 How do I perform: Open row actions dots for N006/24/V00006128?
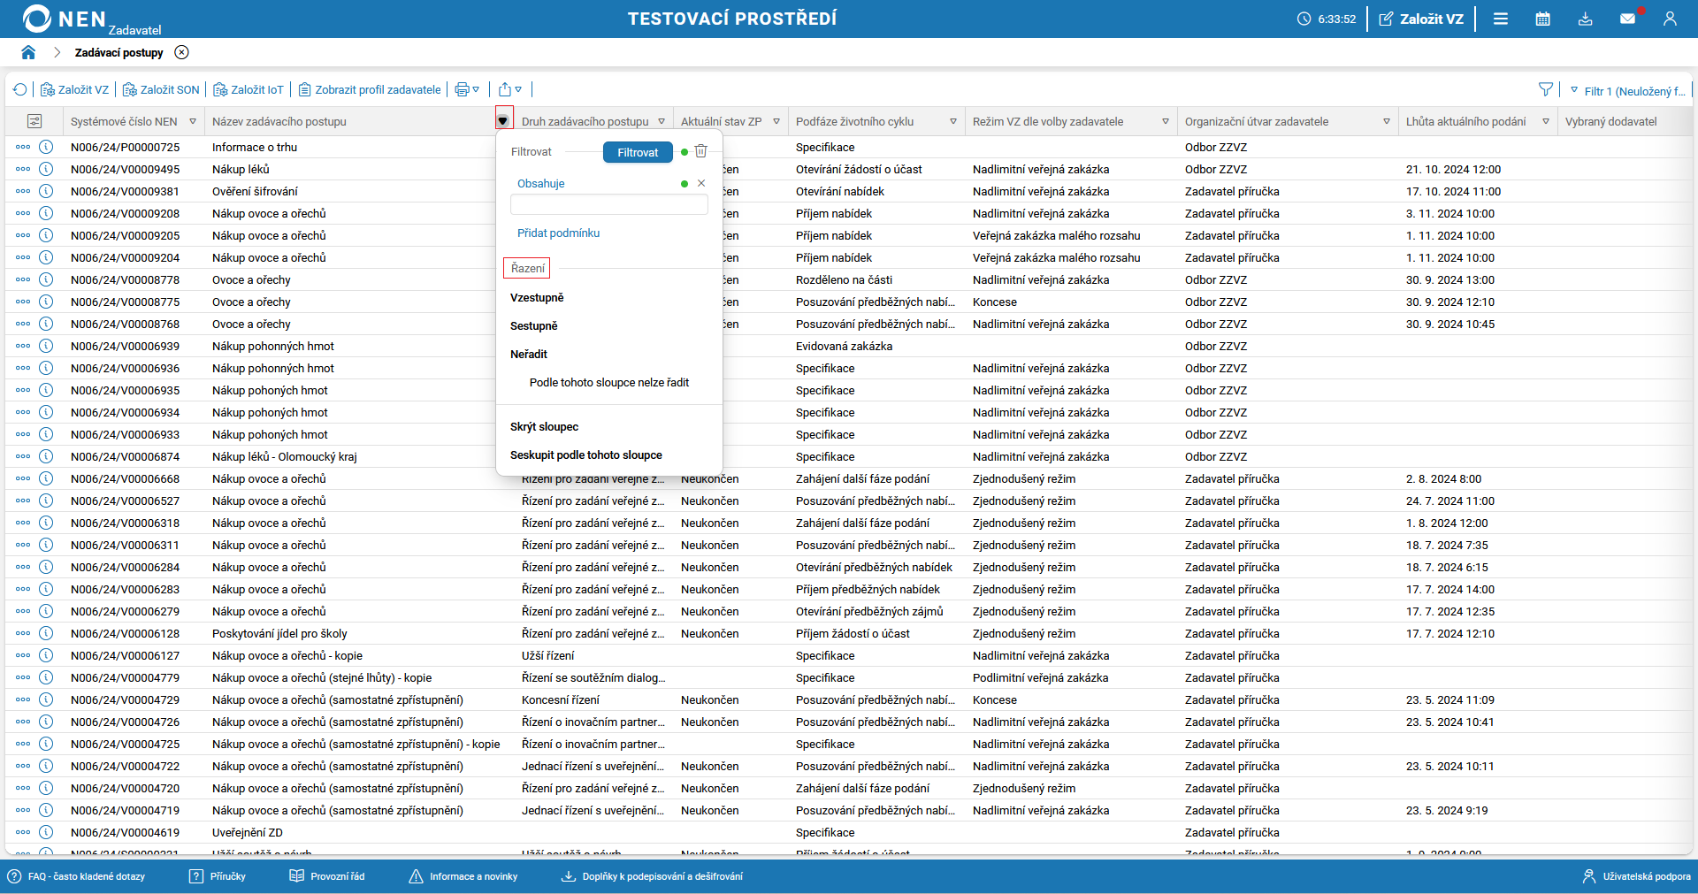[x=23, y=633]
